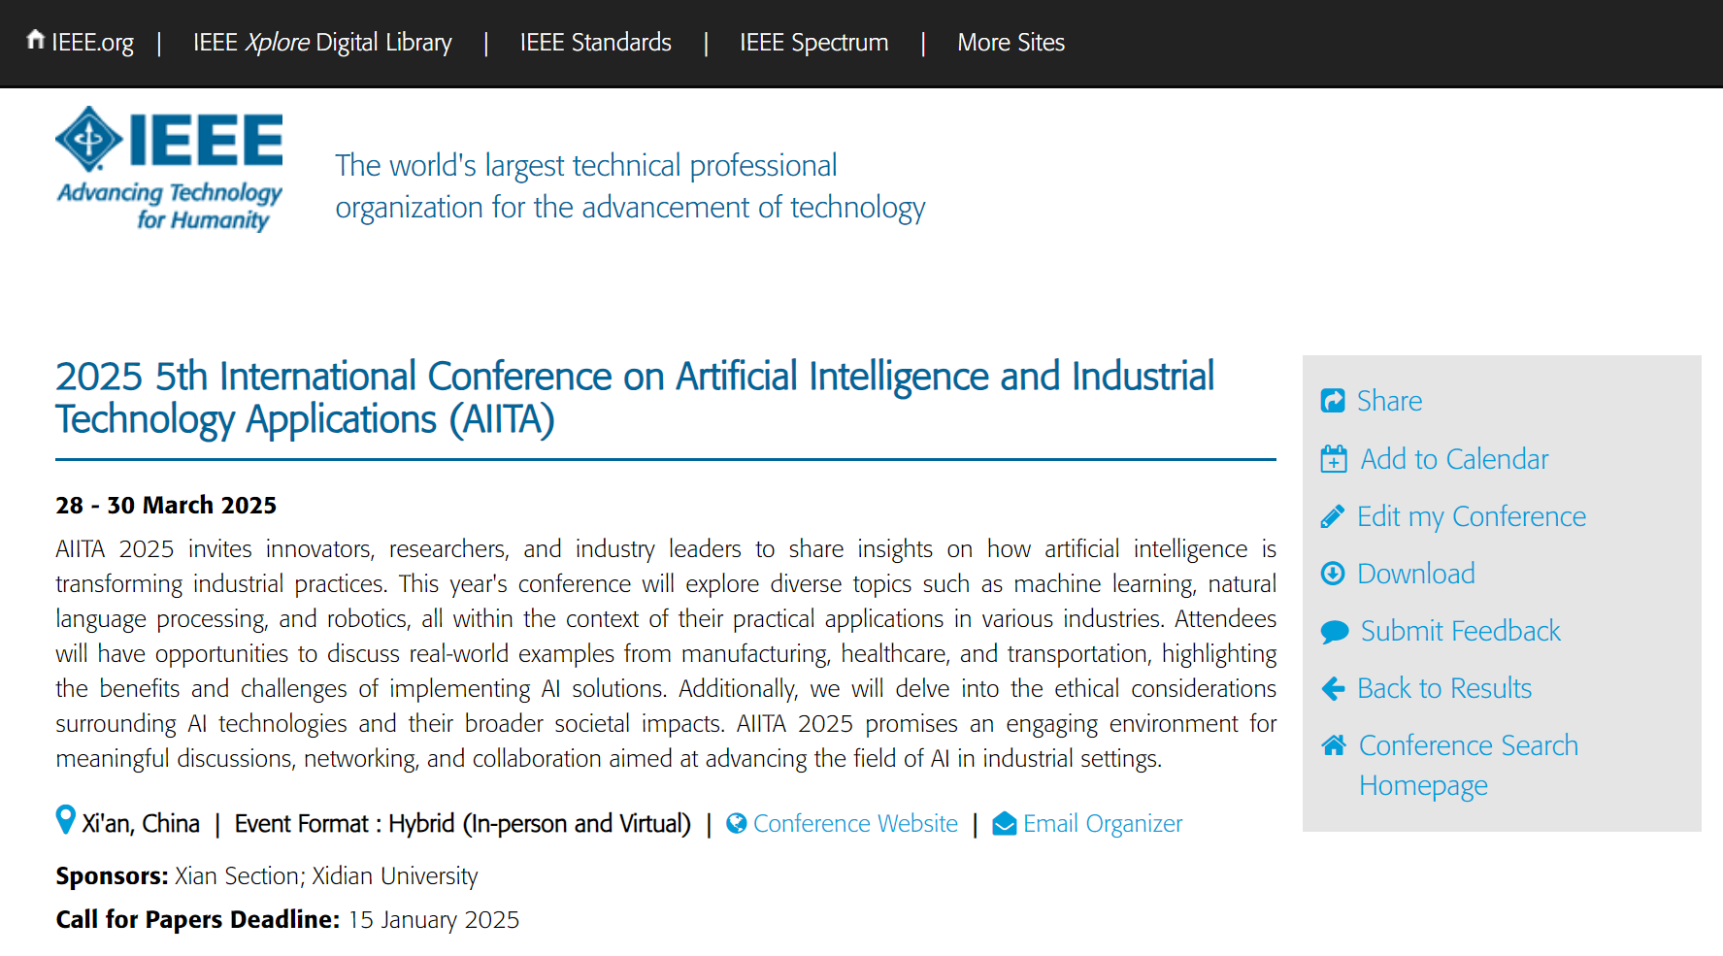Click Email Organizer link

[1103, 824]
